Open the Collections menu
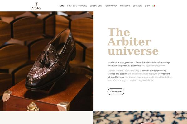 pyautogui.click(x=96, y=6)
